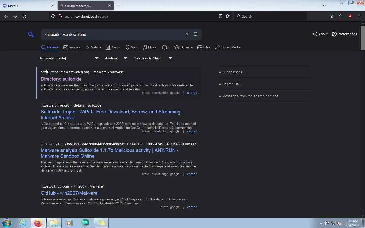
Task: Reload the current page
Action: pyautogui.click(x=24, y=16)
